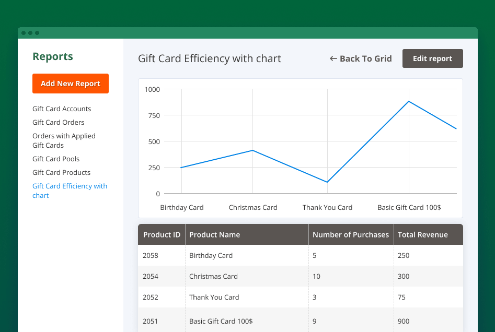Sort by the Product ID column header
The width and height of the screenshot is (495, 332).
tap(161, 234)
